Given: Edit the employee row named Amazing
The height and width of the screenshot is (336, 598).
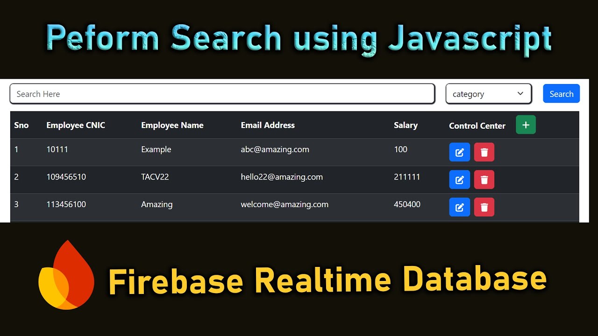Looking at the screenshot, I should (x=460, y=207).
